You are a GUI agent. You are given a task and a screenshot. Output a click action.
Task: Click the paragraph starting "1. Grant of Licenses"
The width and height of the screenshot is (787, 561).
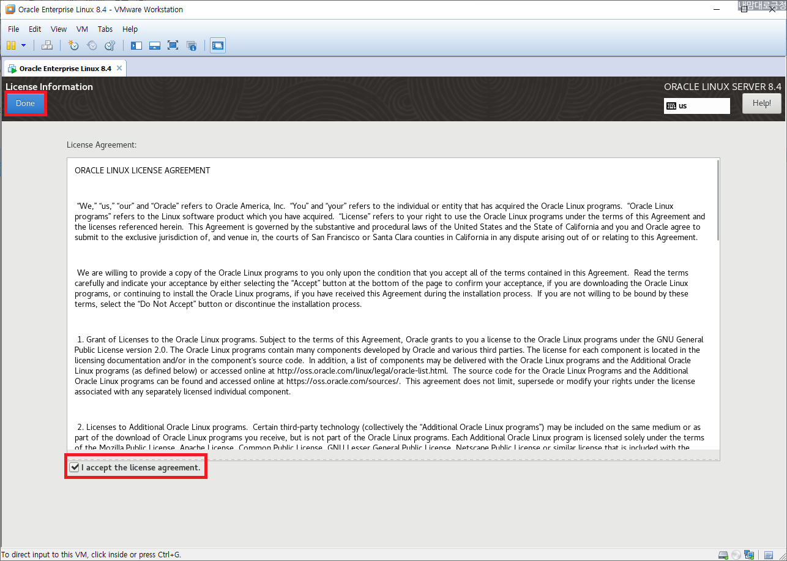(x=389, y=366)
